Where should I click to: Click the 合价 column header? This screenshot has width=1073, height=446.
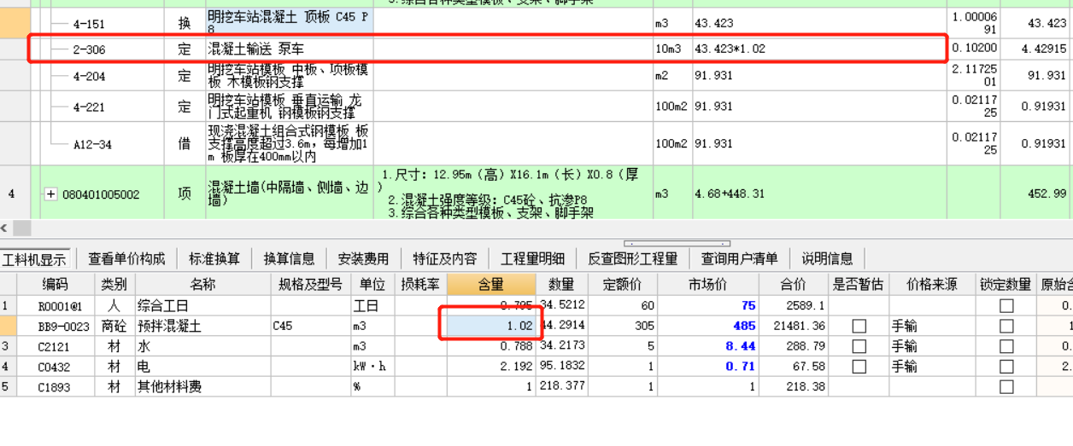(794, 284)
